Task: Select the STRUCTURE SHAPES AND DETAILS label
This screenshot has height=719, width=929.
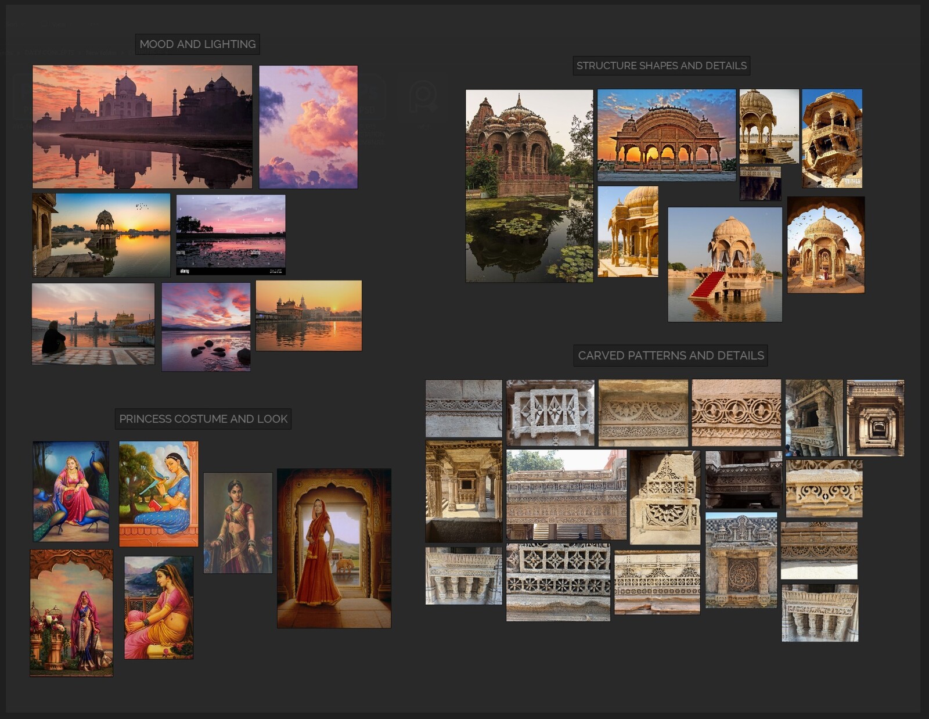Action: tap(661, 66)
